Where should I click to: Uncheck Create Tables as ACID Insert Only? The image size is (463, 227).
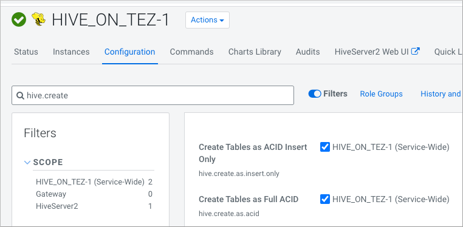tap(325, 147)
